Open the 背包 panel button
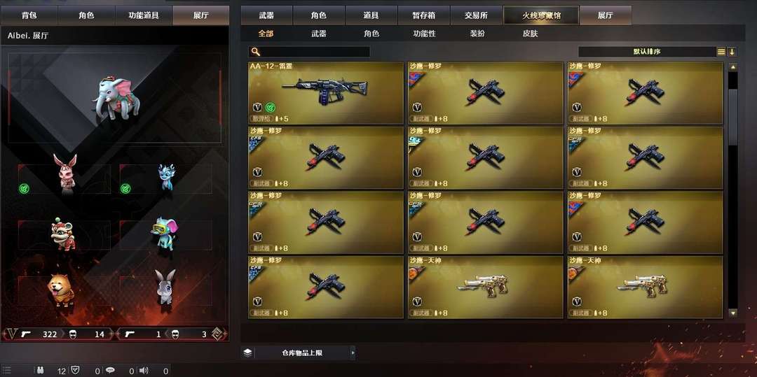 (x=29, y=15)
